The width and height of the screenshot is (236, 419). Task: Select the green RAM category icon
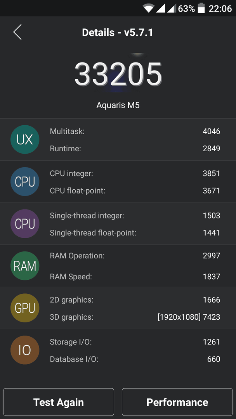click(x=25, y=266)
